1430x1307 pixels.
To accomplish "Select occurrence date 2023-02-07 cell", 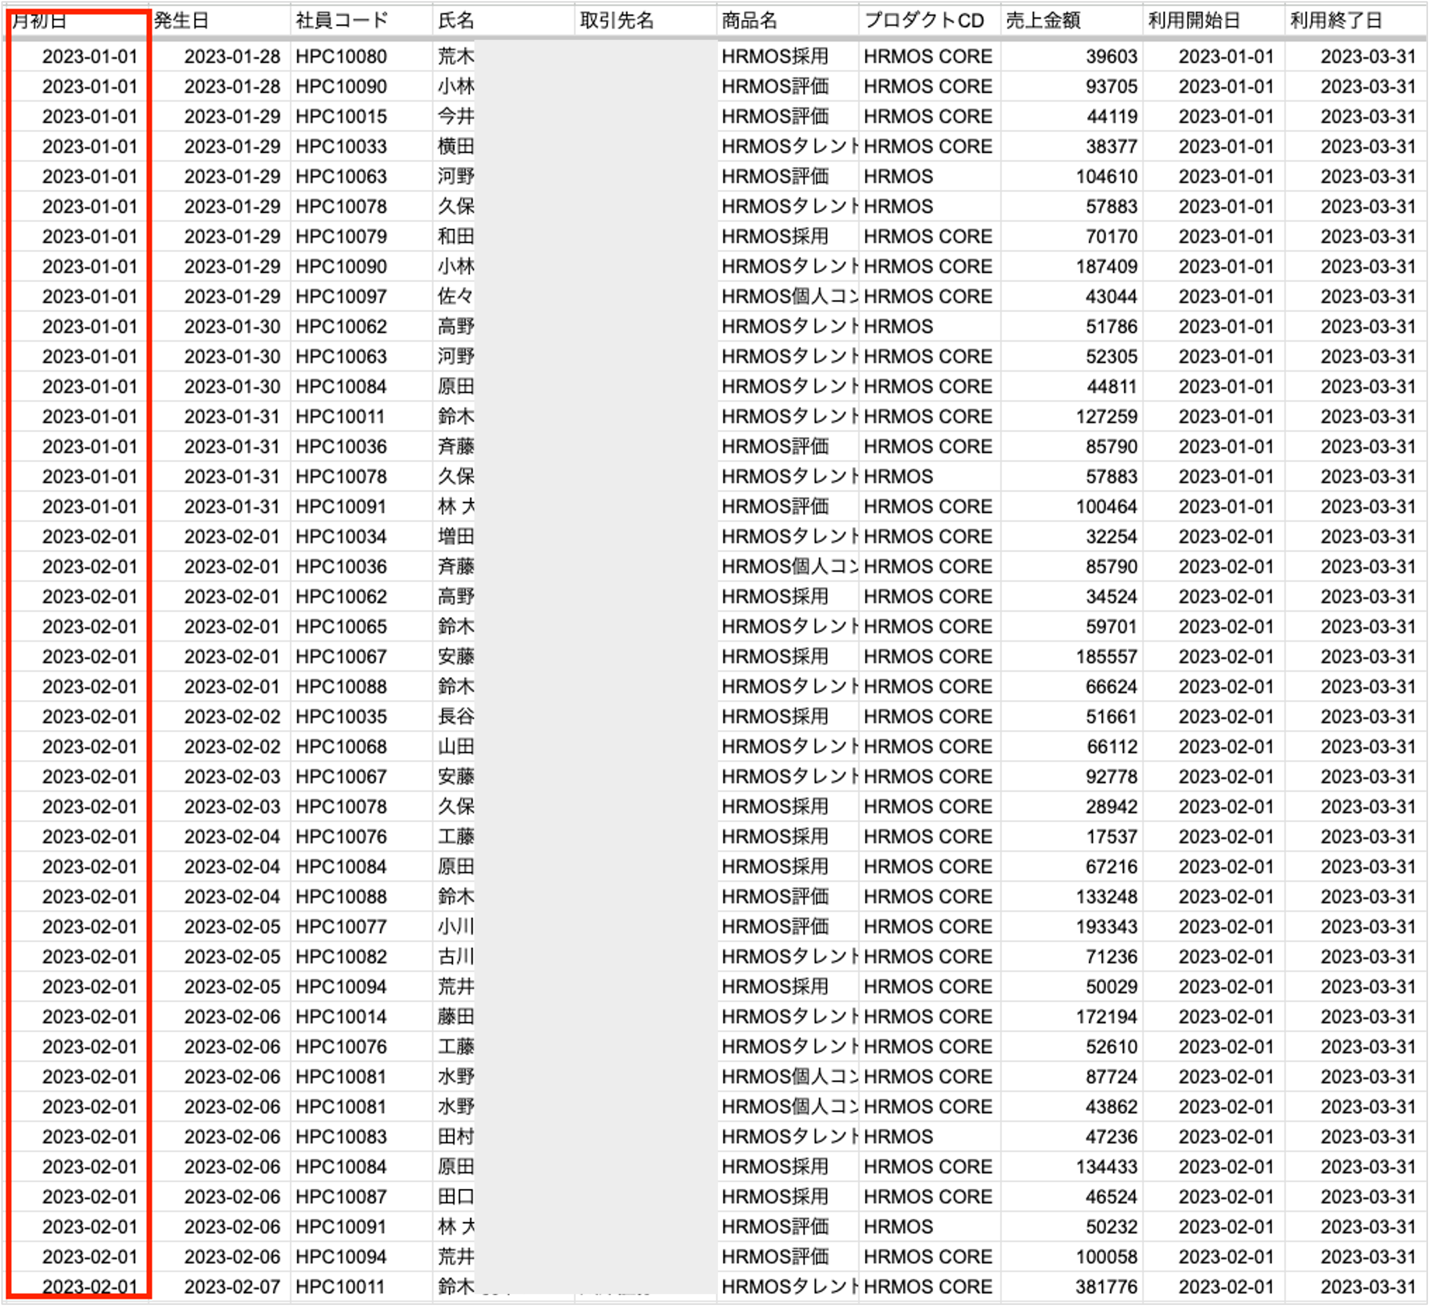I will click(x=232, y=1286).
